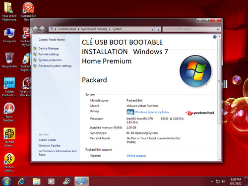
Task: Click the Windows 7 logo orb image
Action: click(195, 71)
